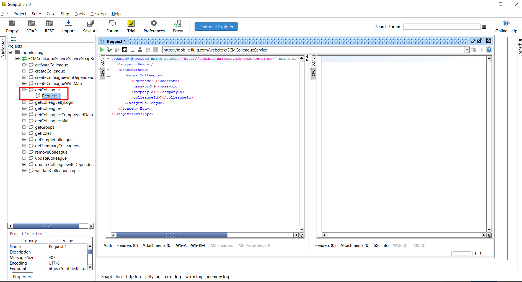The image size is (522, 282).
Task: Open the memory log panel
Action: 218,276
